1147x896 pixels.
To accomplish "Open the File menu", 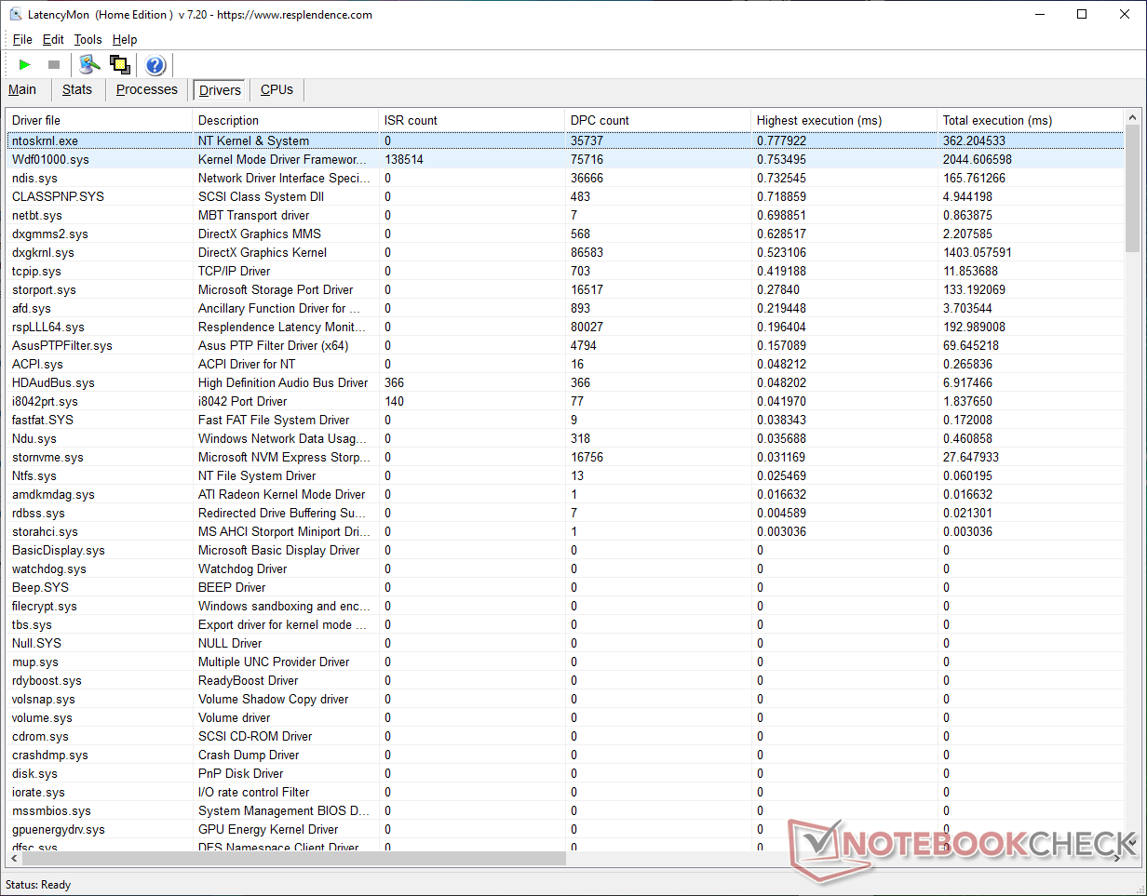I will [22, 40].
